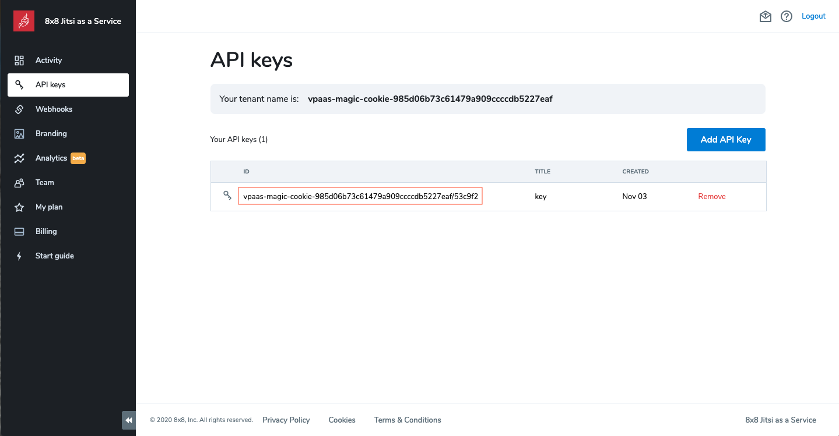
Task: Open the Webhooks menu item
Action: pyautogui.click(x=68, y=109)
